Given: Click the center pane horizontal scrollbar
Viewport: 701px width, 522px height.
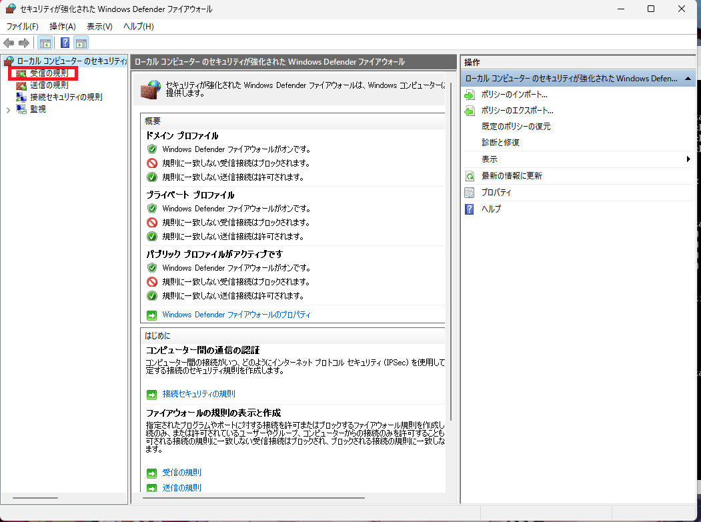Looking at the screenshot, I should point(253,497).
